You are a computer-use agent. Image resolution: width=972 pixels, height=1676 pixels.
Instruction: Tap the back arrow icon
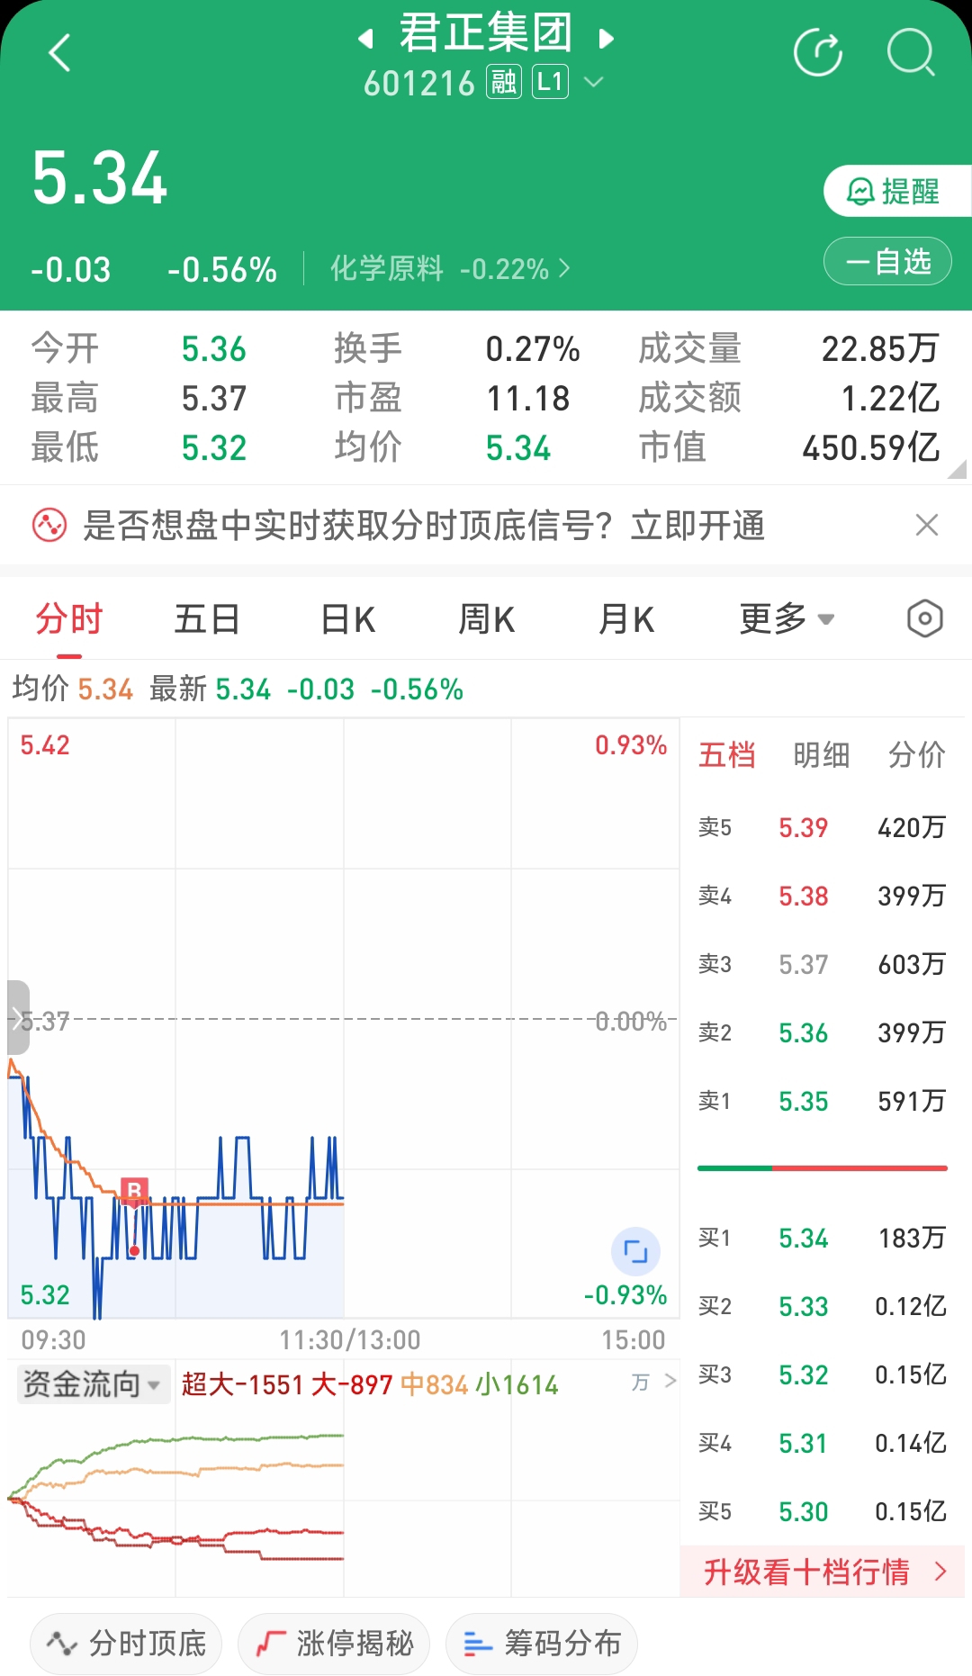59,53
